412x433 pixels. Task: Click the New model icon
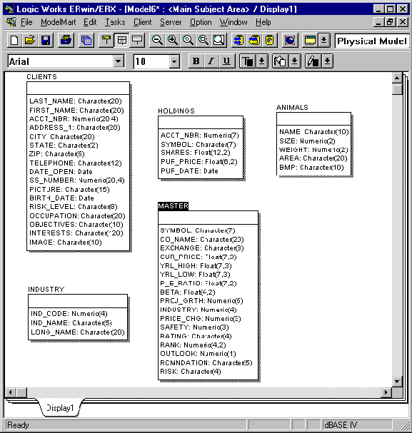click(x=14, y=41)
